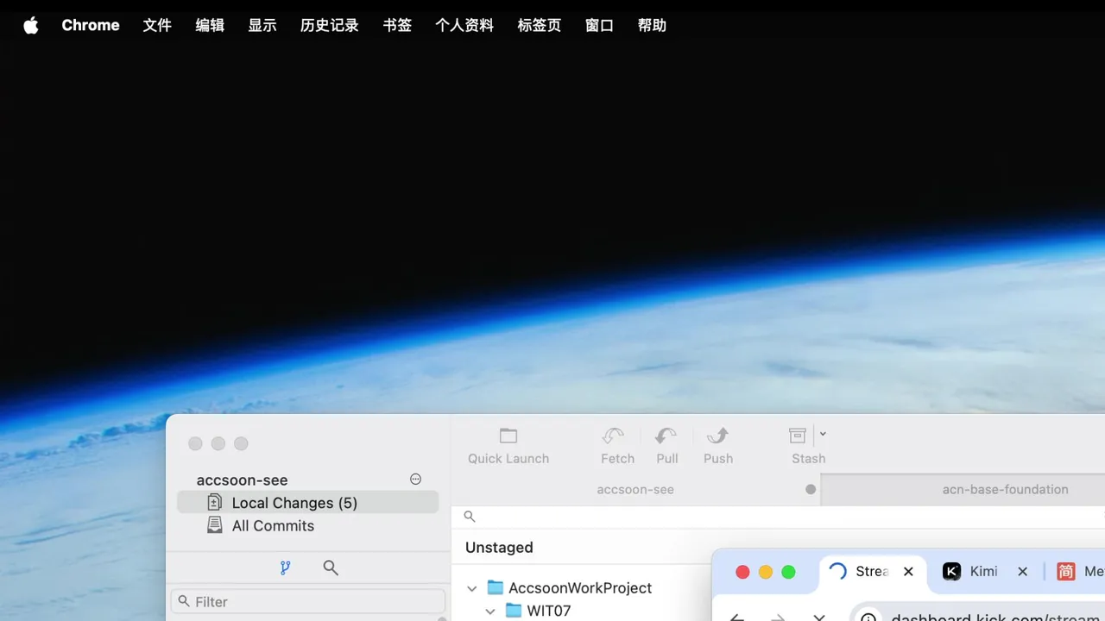Select All Commits in sidebar

[x=308, y=525]
